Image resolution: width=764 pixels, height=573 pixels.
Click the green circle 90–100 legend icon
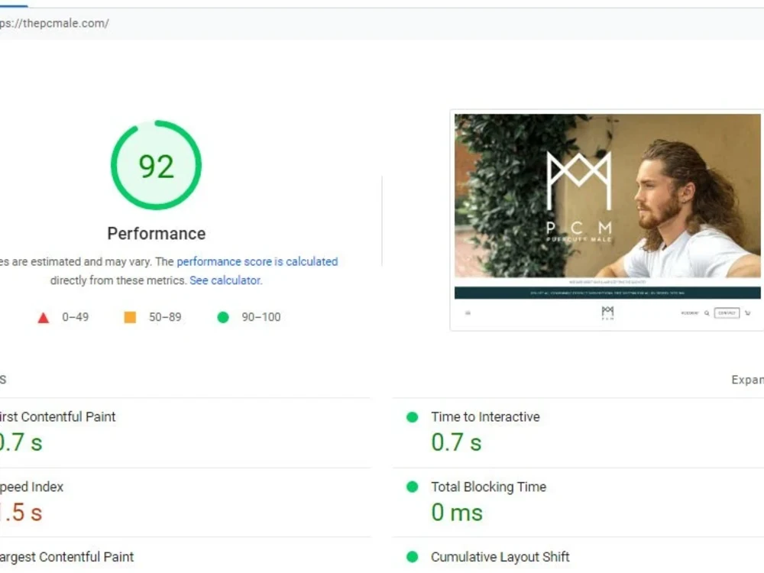tap(223, 317)
